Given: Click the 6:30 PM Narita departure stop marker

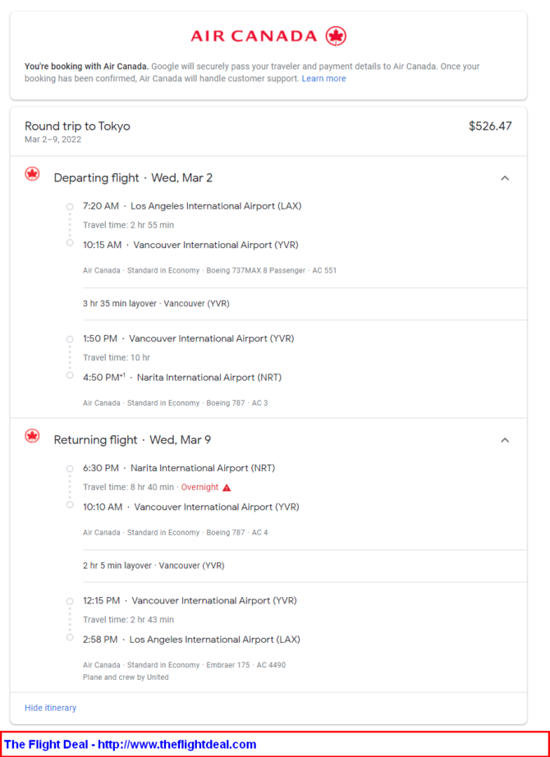Looking at the screenshot, I should [70, 469].
